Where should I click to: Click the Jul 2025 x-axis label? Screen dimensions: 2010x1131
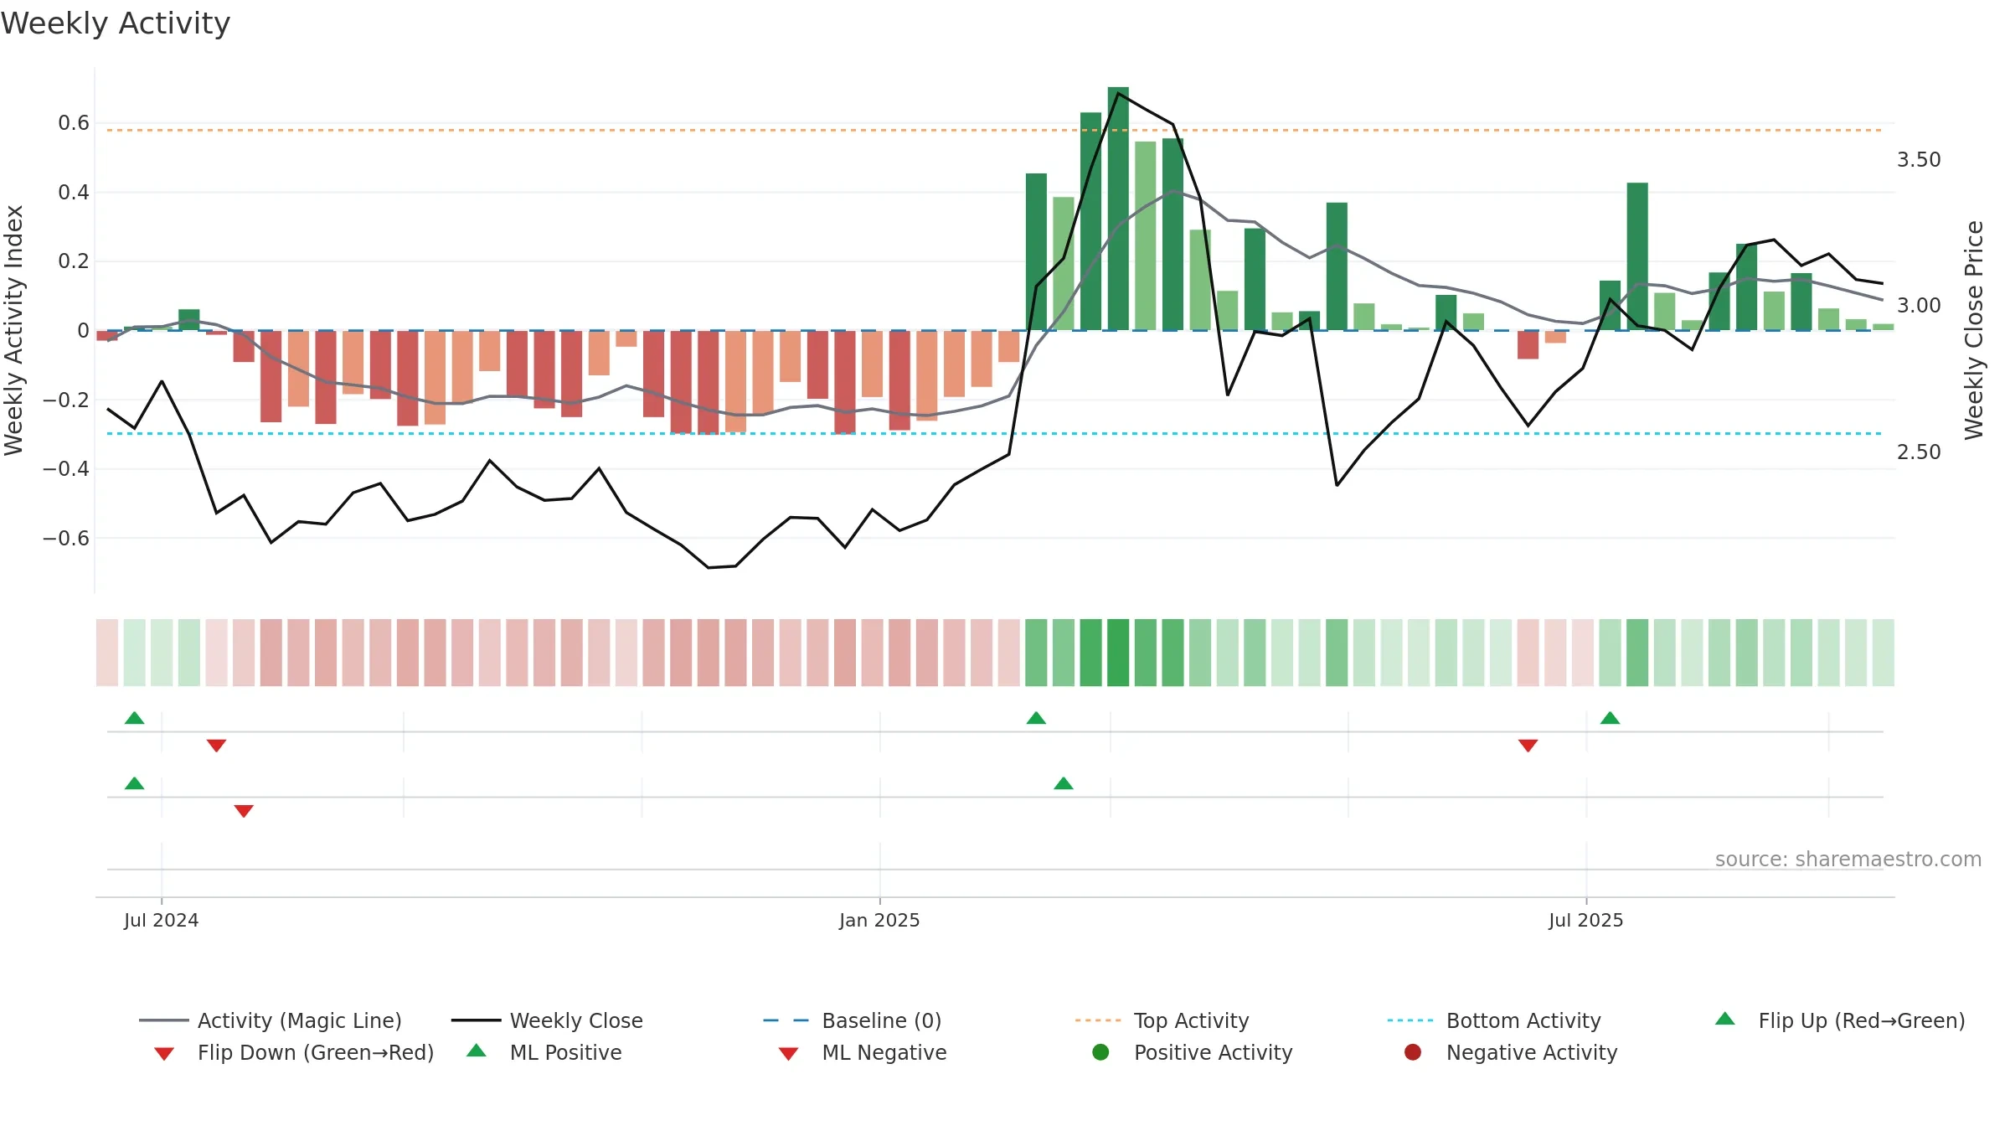(x=1585, y=921)
